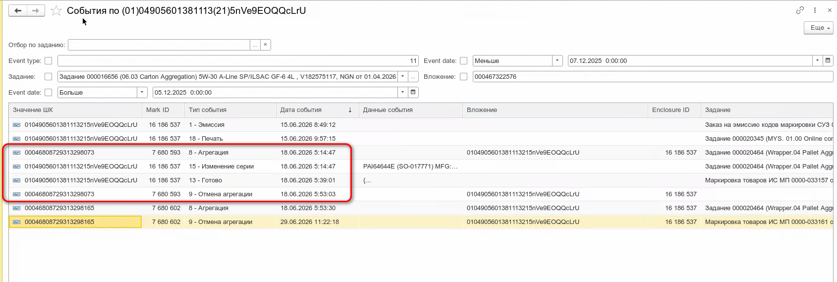Sort by the Данные события column header

[x=410, y=110]
